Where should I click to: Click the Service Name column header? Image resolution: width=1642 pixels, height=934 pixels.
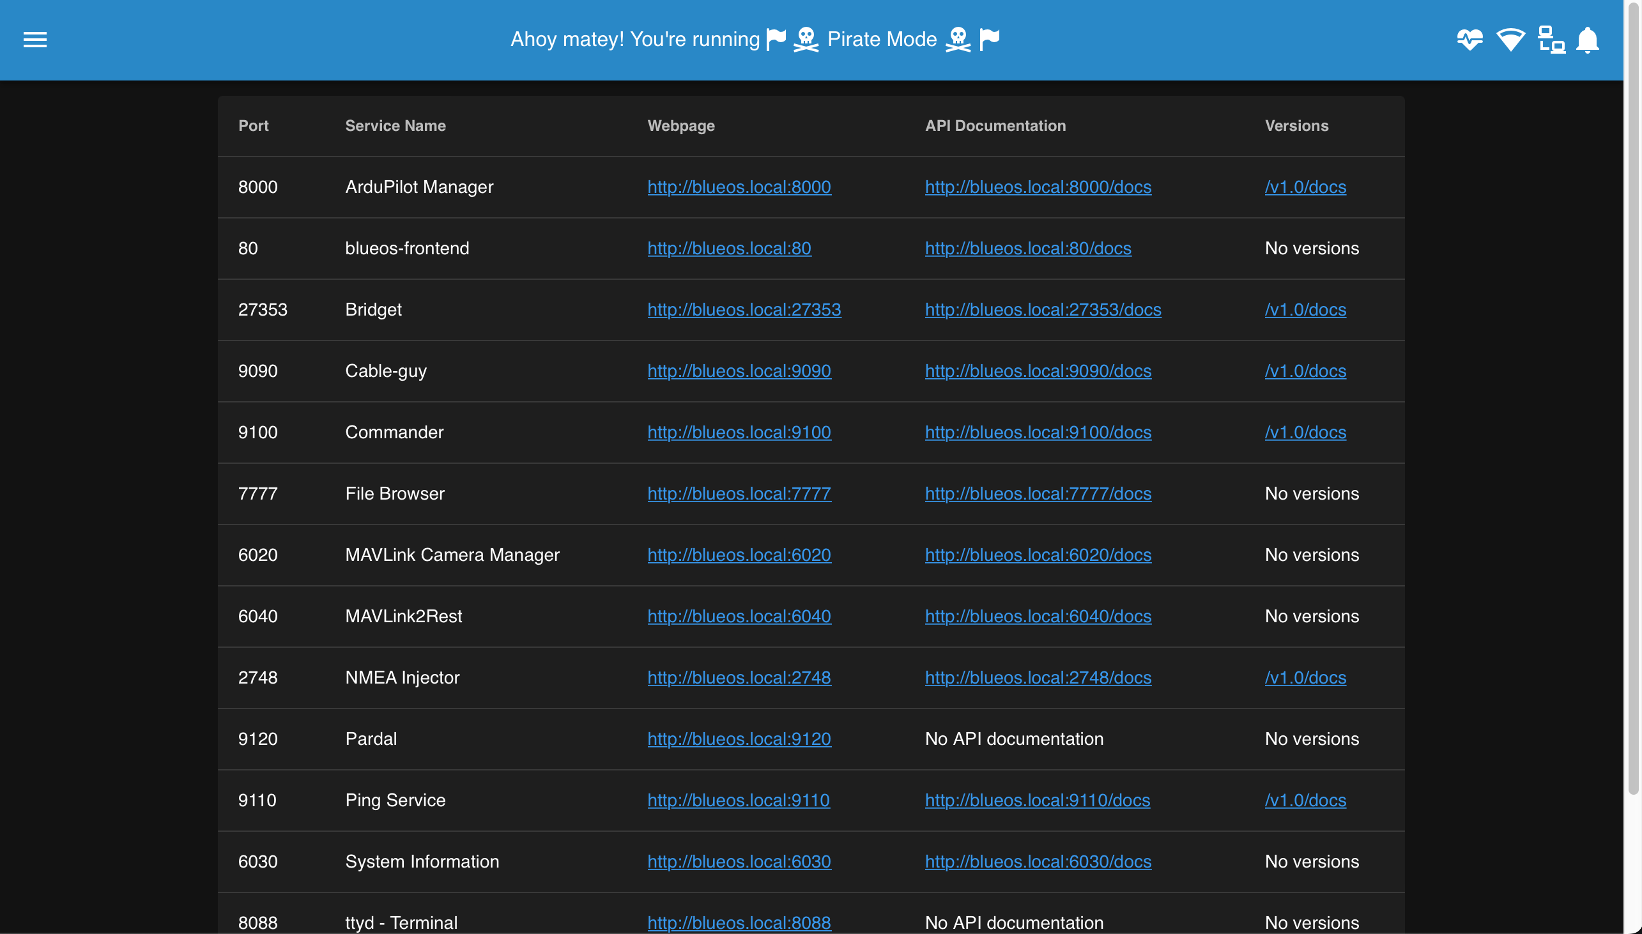coord(395,126)
